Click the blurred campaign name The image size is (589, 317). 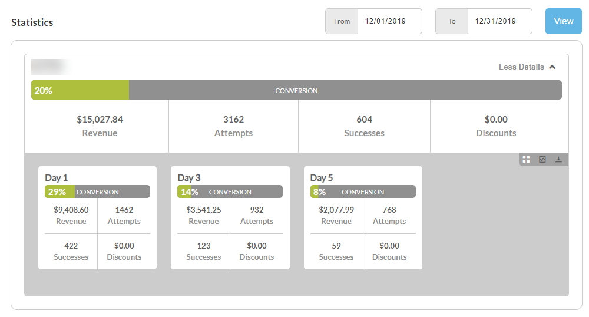[x=49, y=67]
